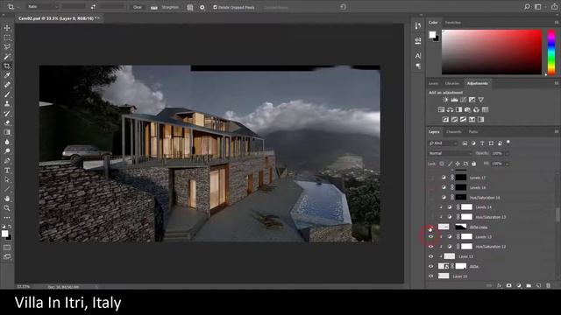561x315 pixels.
Task: Open the Adjustments panel menu
Action: (x=557, y=83)
